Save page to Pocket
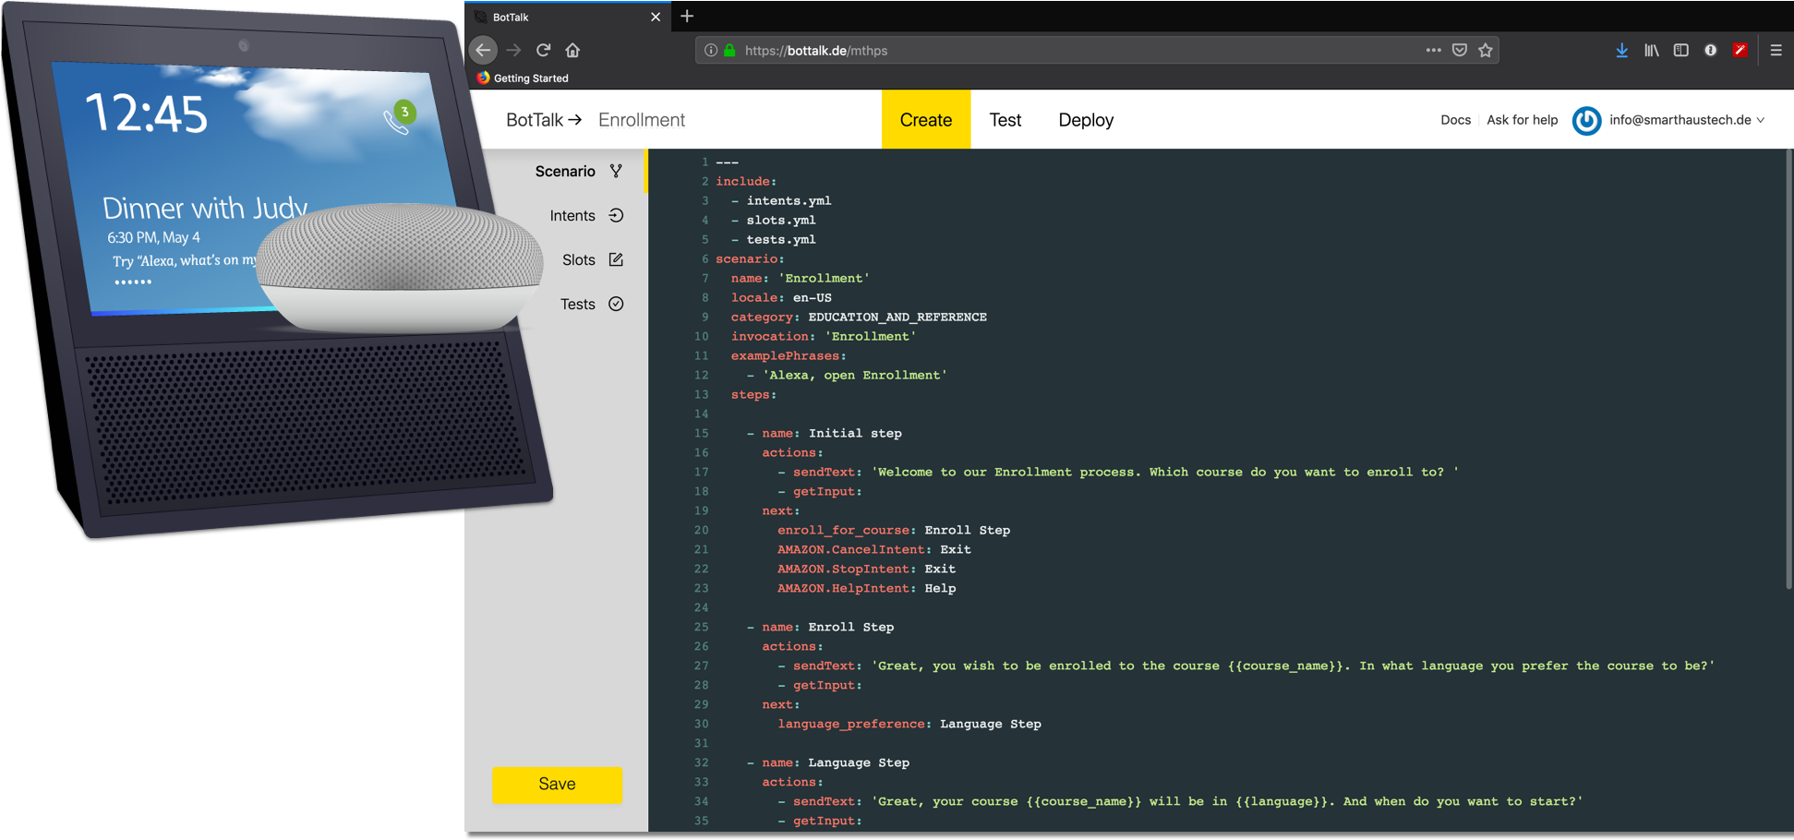The image size is (1794, 840). [1460, 50]
